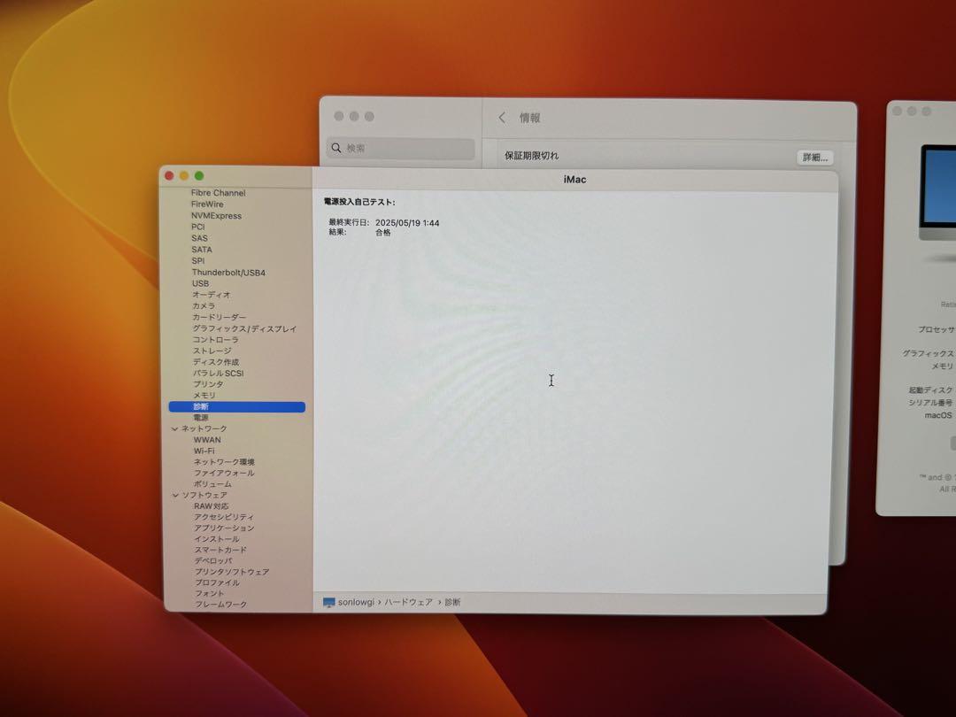
Task: Select プリンタソフトウェア in sidebar
Action: 232,572
